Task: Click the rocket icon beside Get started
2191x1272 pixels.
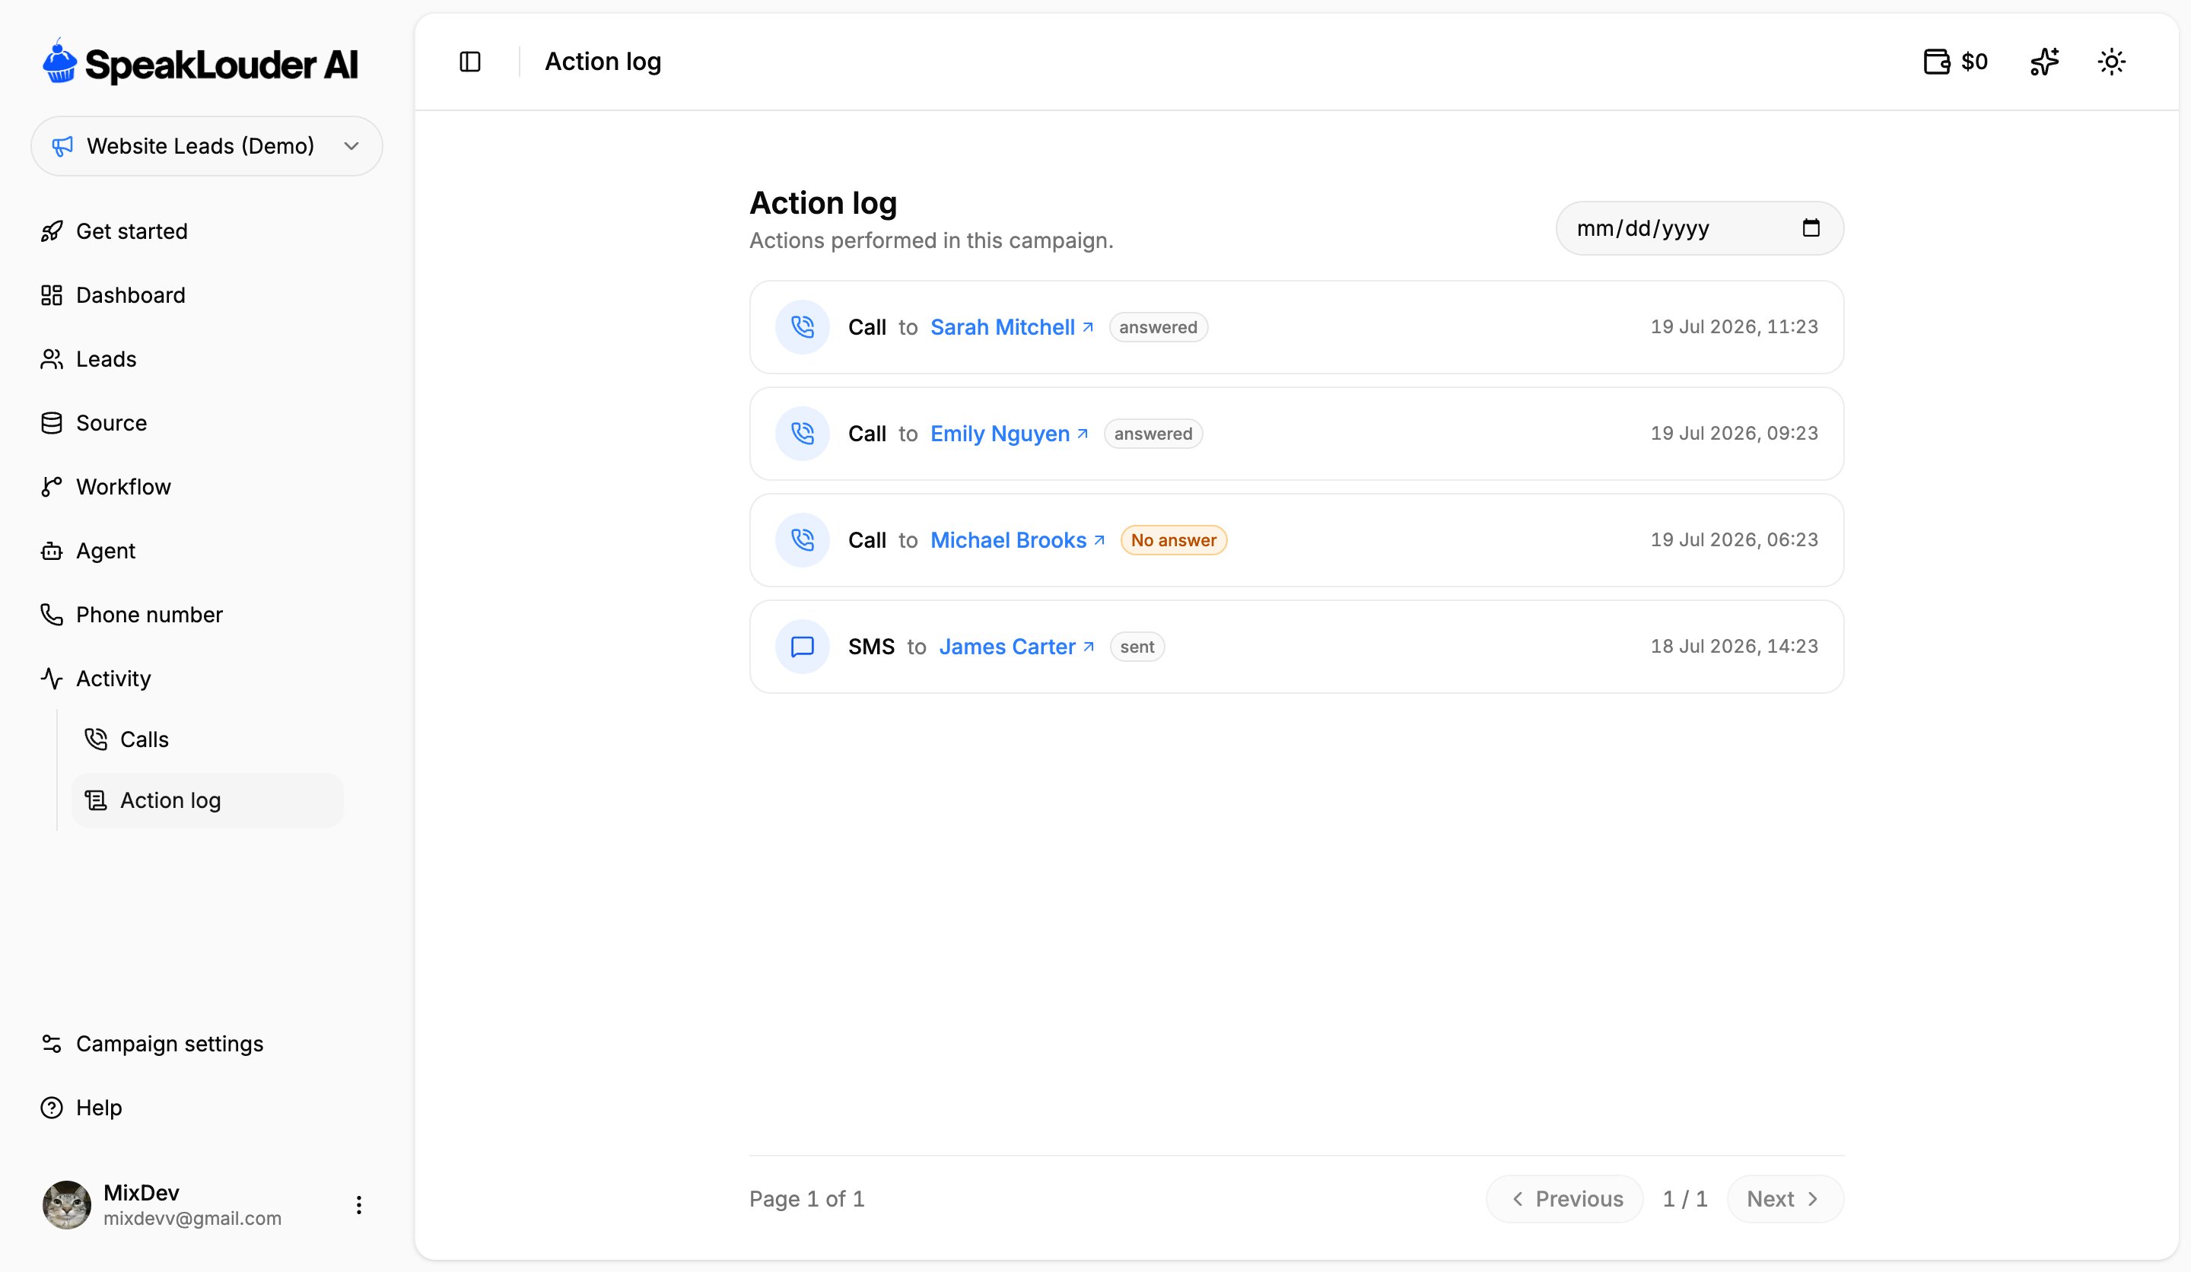Action: pos(51,231)
